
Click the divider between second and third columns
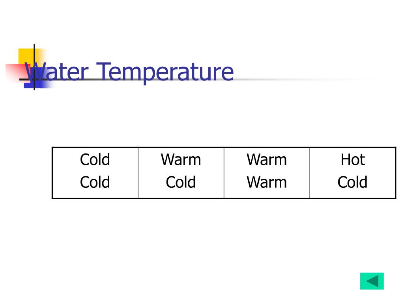tap(224, 173)
